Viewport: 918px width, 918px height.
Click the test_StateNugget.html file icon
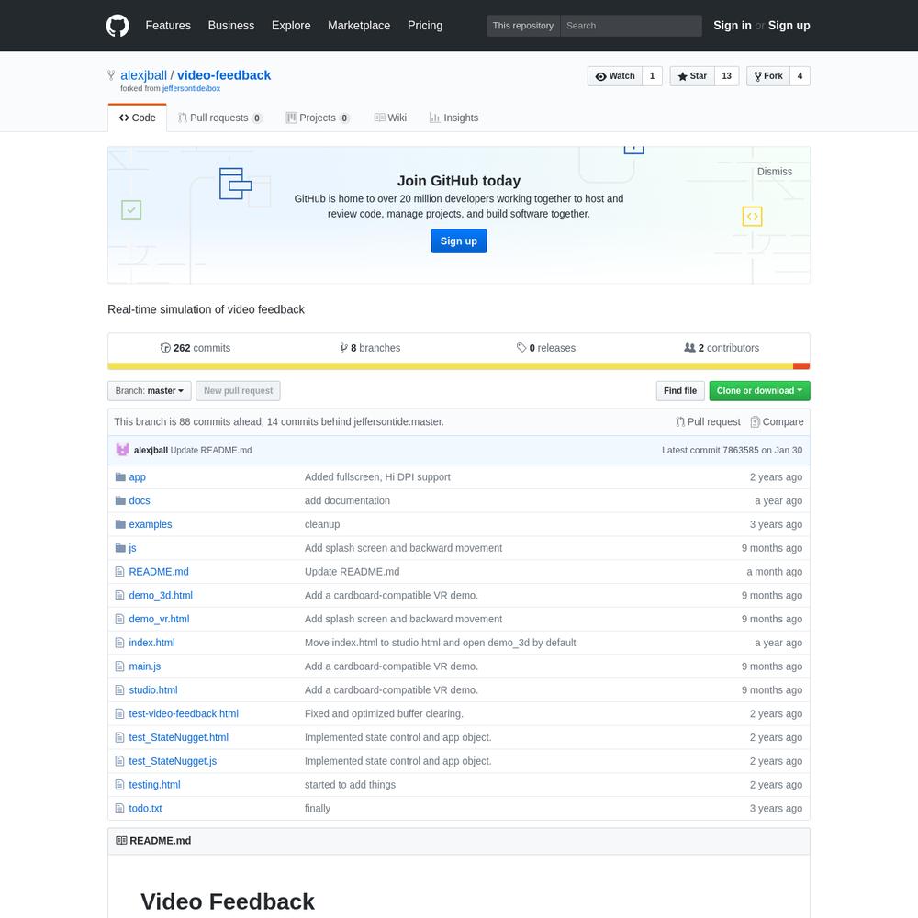(120, 738)
